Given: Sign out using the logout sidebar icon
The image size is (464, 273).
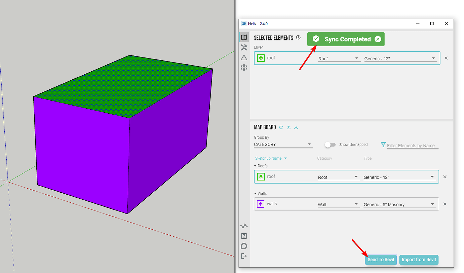Looking at the screenshot, I should [244, 256].
